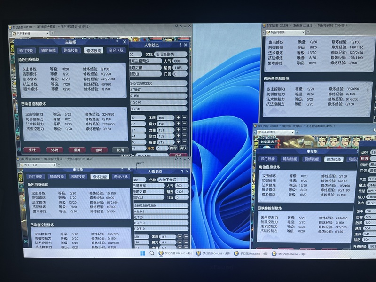Close 大学不学好 人物状态 panel
This screenshot has height=282, width=376.
pyautogui.click(x=187, y=172)
